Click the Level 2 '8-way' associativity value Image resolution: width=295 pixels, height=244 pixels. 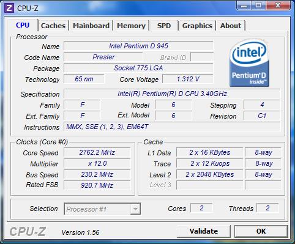263,174
